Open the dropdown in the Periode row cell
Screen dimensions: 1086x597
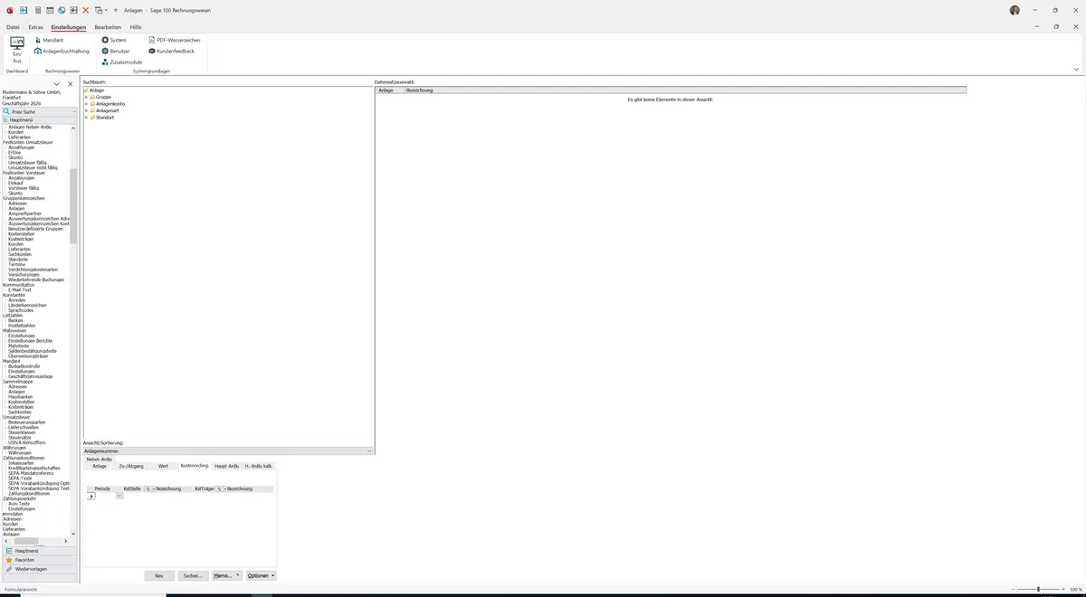(x=119, y=496)
